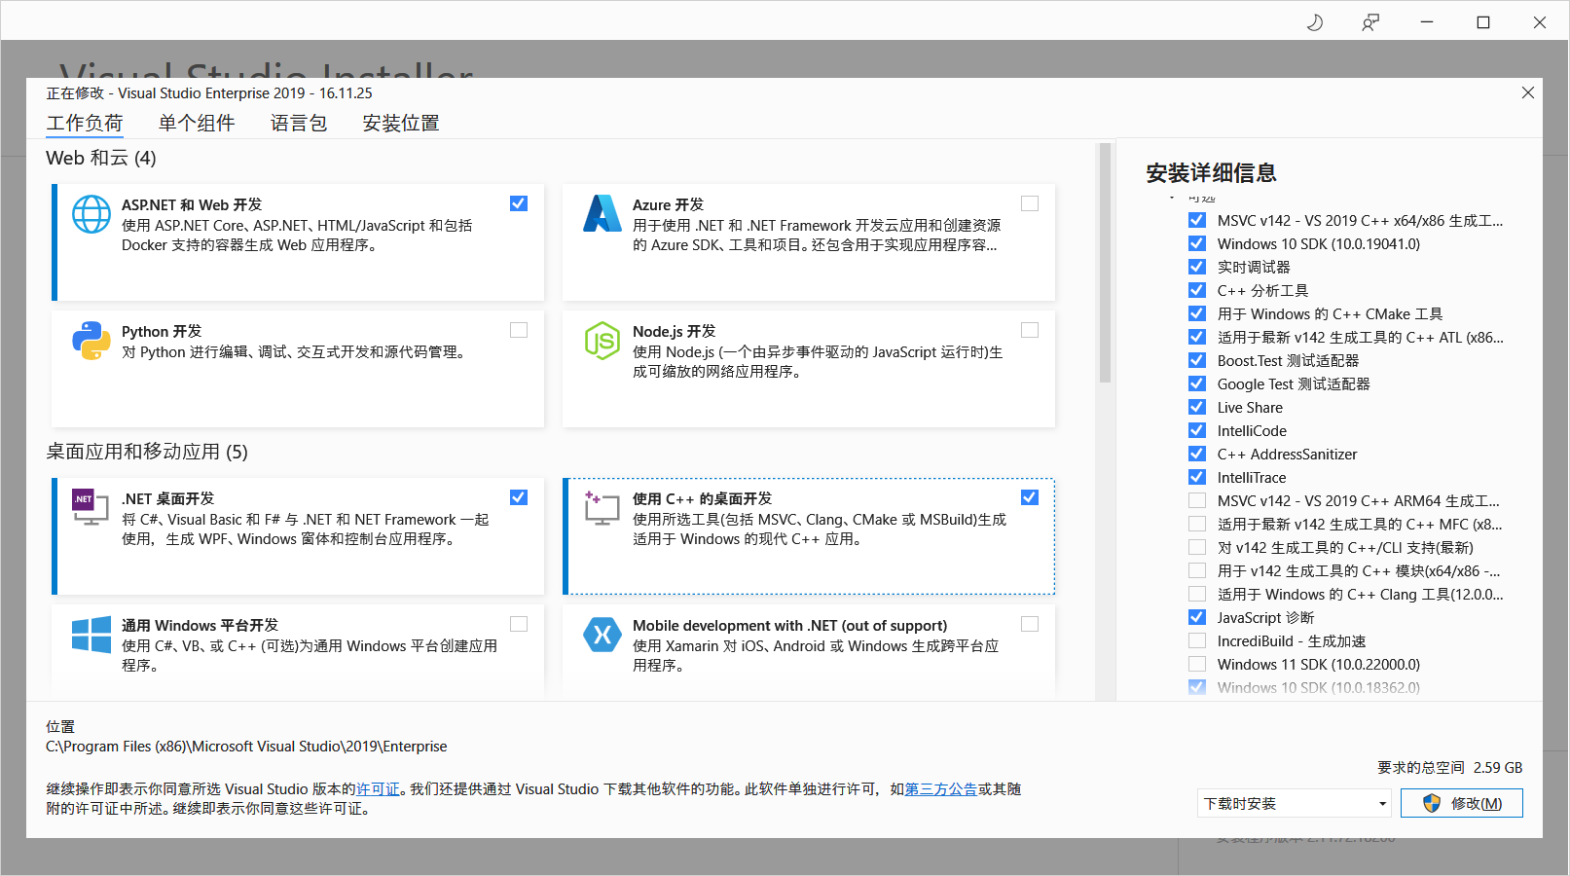Uncheck the IntelliCode component

tap(1197, 430)
